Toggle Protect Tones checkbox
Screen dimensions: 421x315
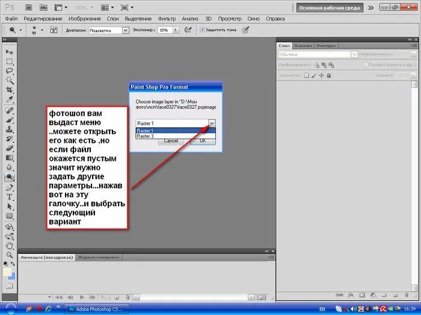pos(203,30)
